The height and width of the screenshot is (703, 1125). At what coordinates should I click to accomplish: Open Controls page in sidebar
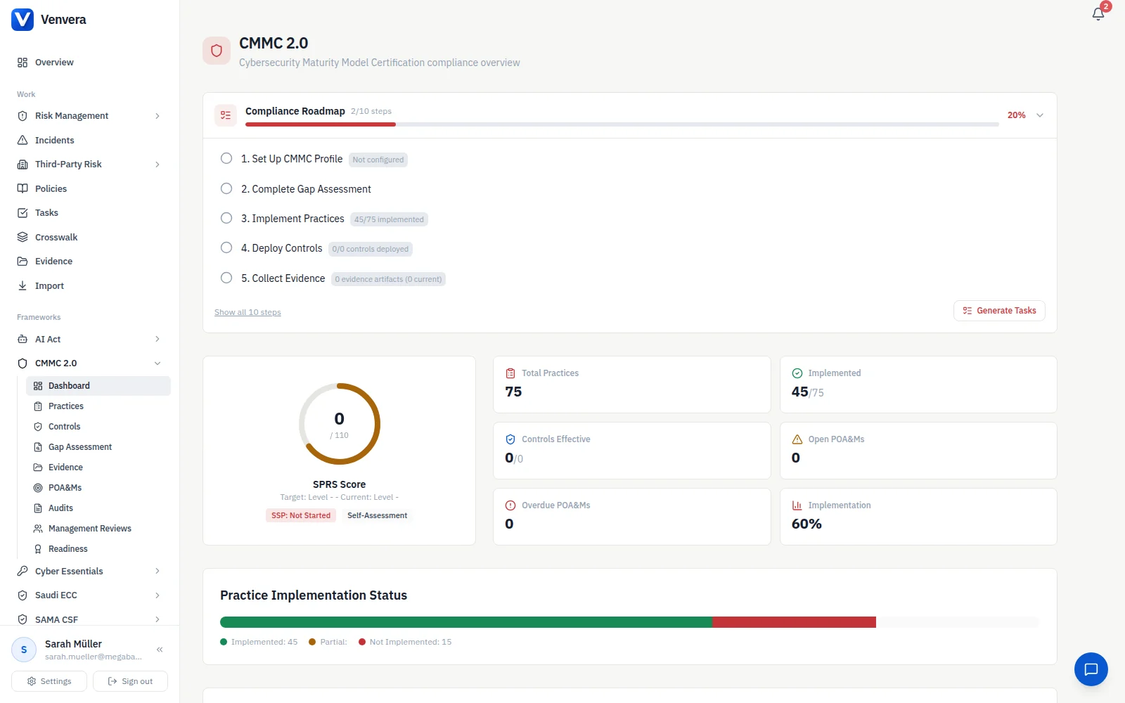coord(98,427)
